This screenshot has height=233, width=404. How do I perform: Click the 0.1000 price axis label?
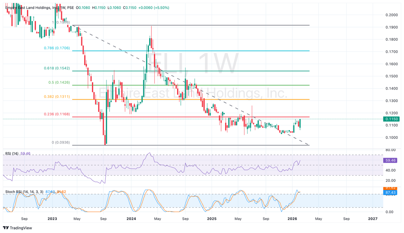[392, 137]
